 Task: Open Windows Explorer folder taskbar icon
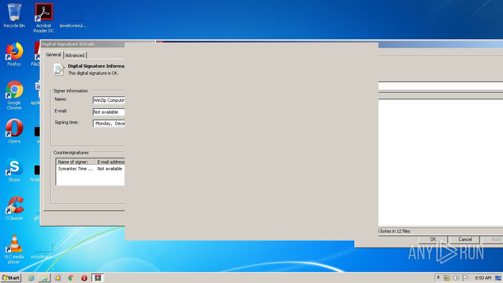(44, 278)
